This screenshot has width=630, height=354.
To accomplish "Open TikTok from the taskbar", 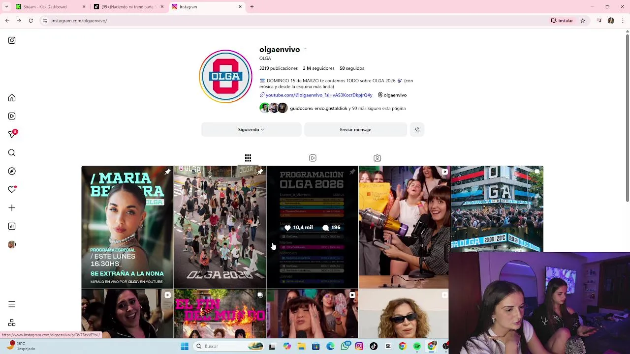I will point(374,346).
